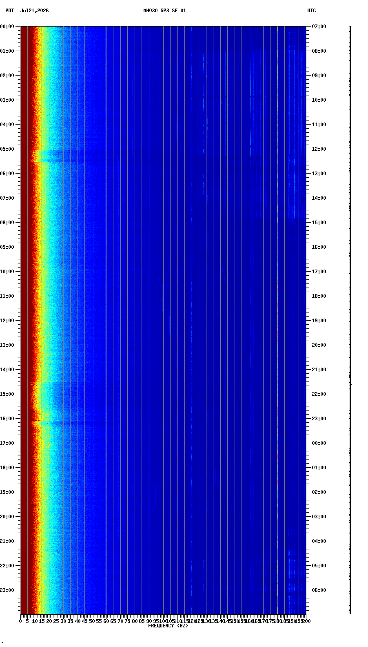Select the 90 Hz frequency tick label

pyautogui.click(x=149, y=621)
